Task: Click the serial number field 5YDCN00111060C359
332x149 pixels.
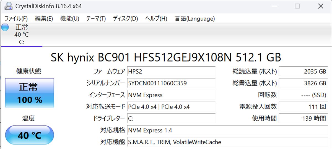Action: [x=171, y=83]
